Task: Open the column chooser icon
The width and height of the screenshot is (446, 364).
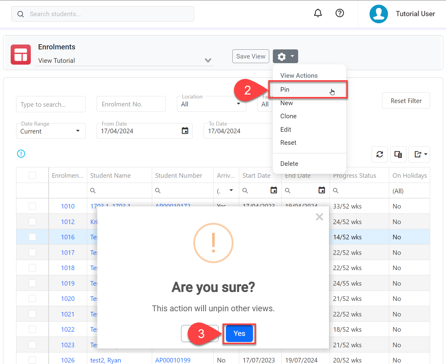Action: point(398,154)
